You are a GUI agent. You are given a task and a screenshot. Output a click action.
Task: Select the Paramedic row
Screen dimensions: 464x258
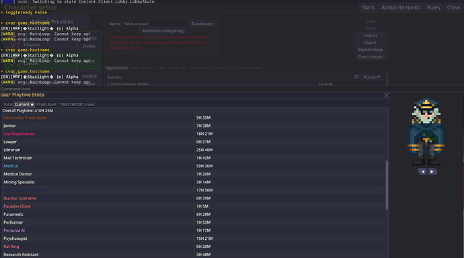pos(194,214)
